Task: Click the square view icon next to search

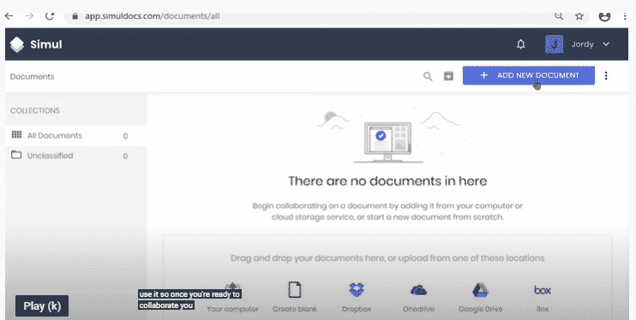Action: coord(448,76)
